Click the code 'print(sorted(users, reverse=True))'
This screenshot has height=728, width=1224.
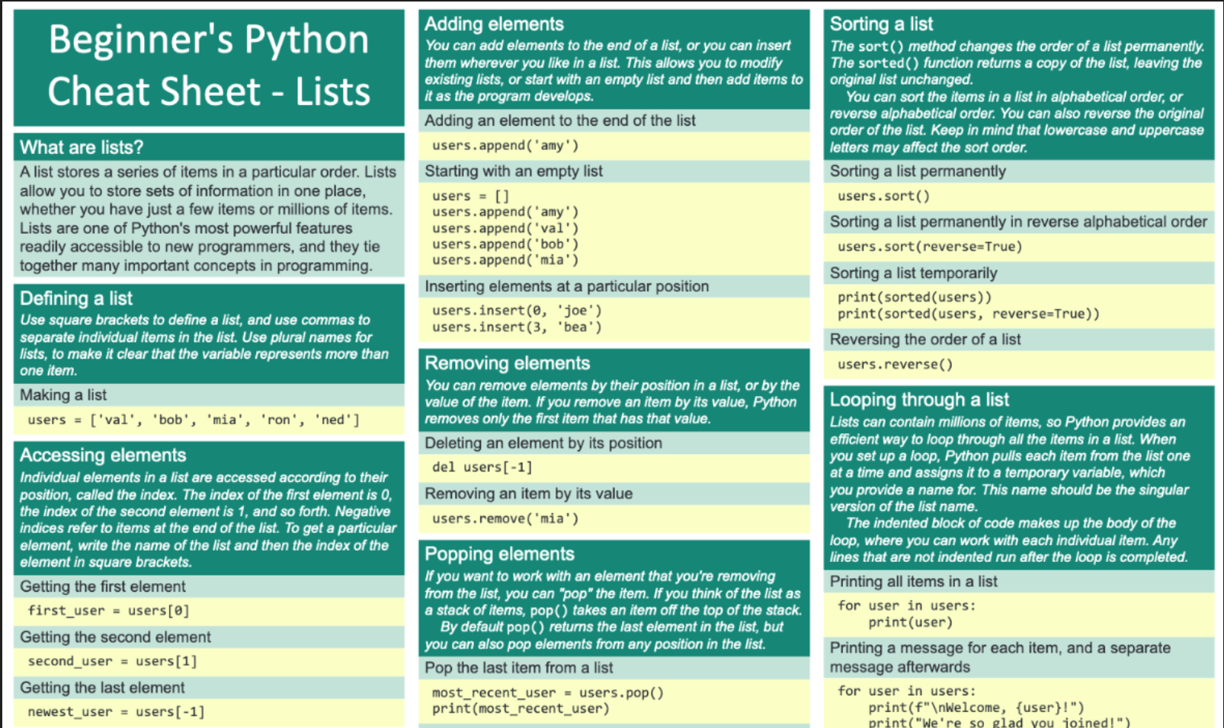(x=969, y=314)
